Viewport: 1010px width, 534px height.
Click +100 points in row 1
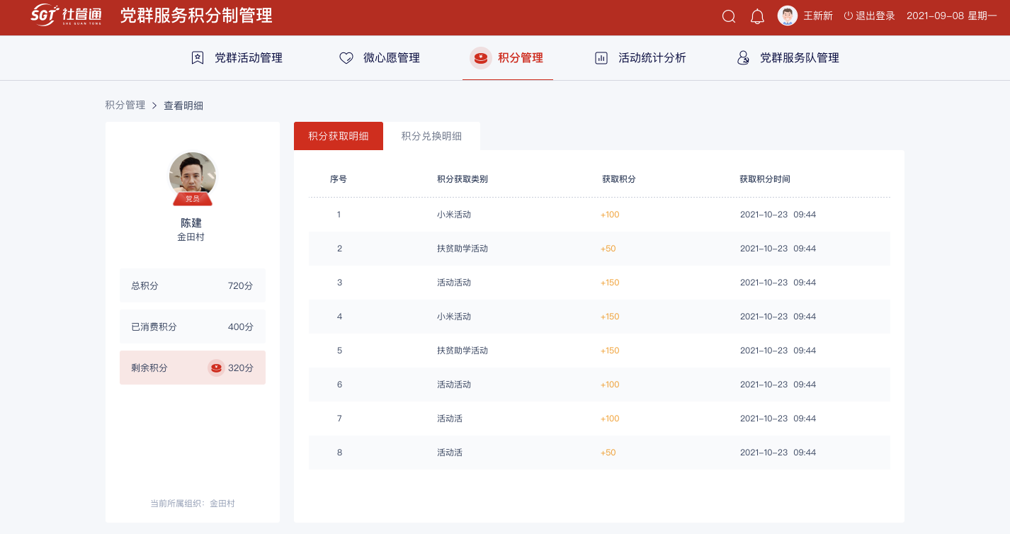610,215
